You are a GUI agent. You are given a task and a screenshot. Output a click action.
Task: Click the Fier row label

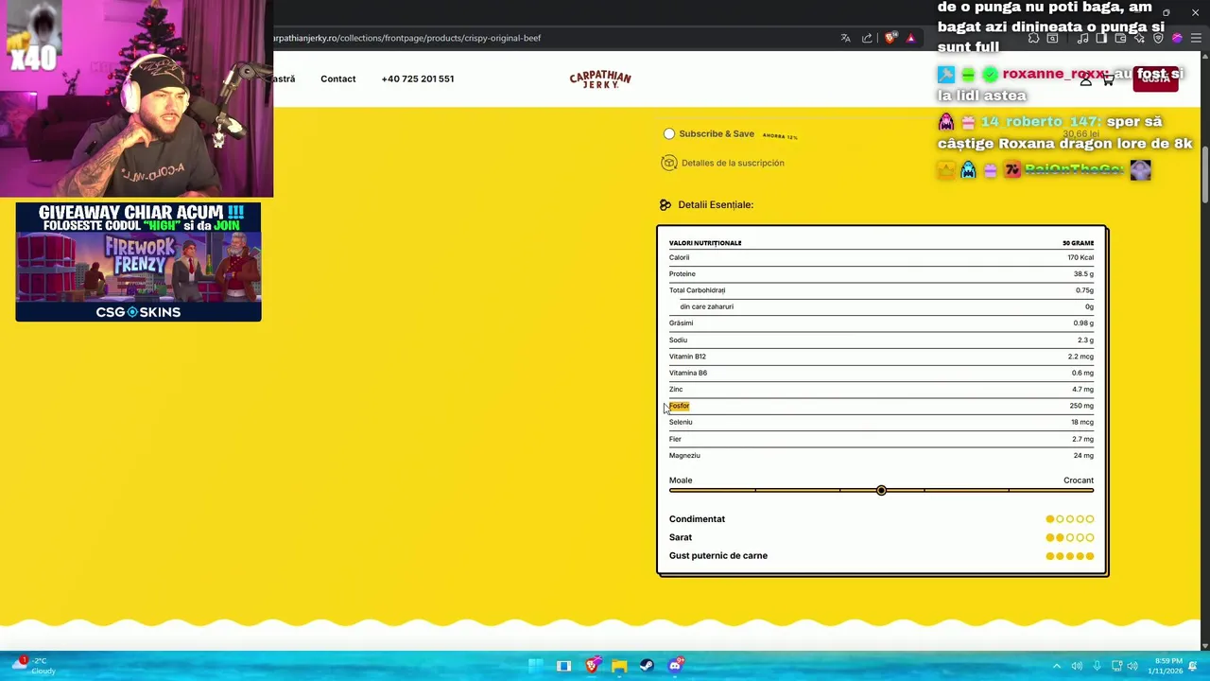(x=675, y=439)
